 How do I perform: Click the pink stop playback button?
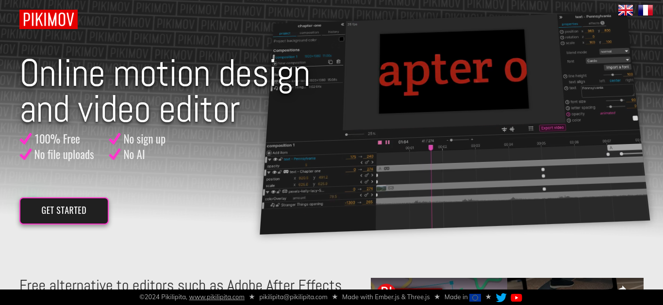(380, 142)
